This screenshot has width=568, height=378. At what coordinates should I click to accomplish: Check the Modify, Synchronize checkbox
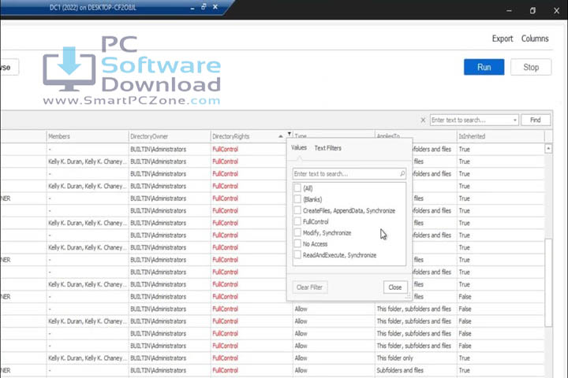297,233
